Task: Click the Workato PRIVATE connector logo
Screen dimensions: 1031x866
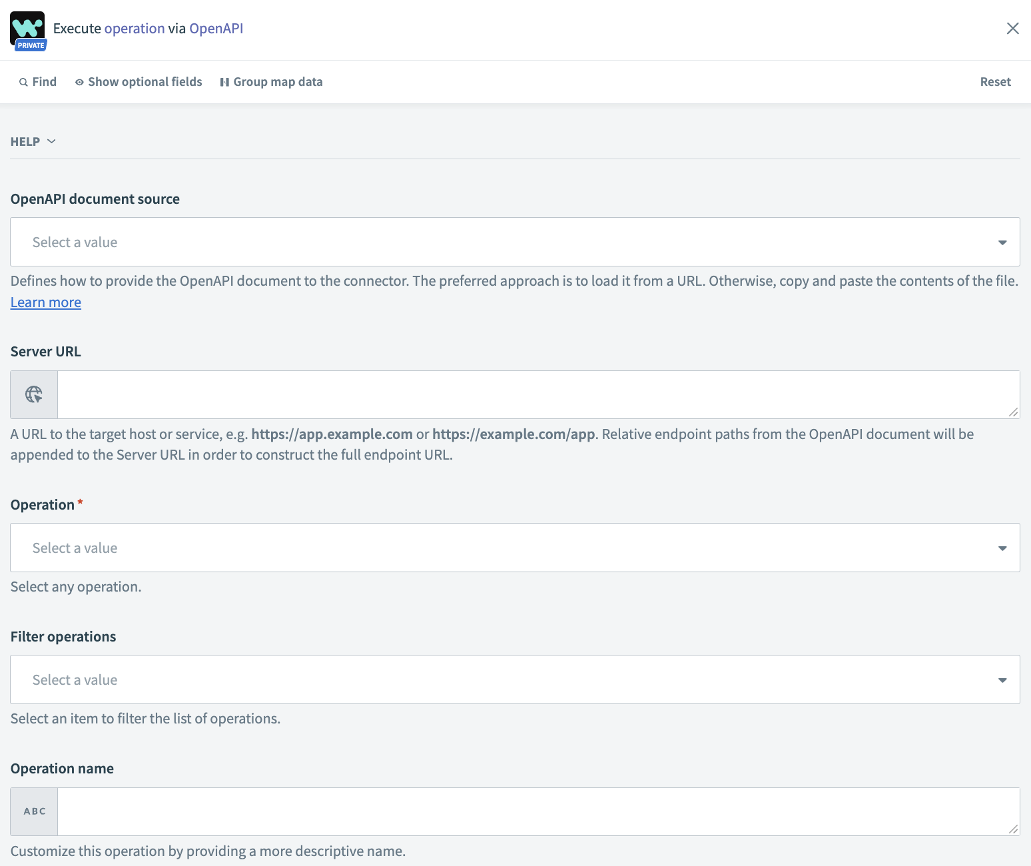Action: pos(28,30)
